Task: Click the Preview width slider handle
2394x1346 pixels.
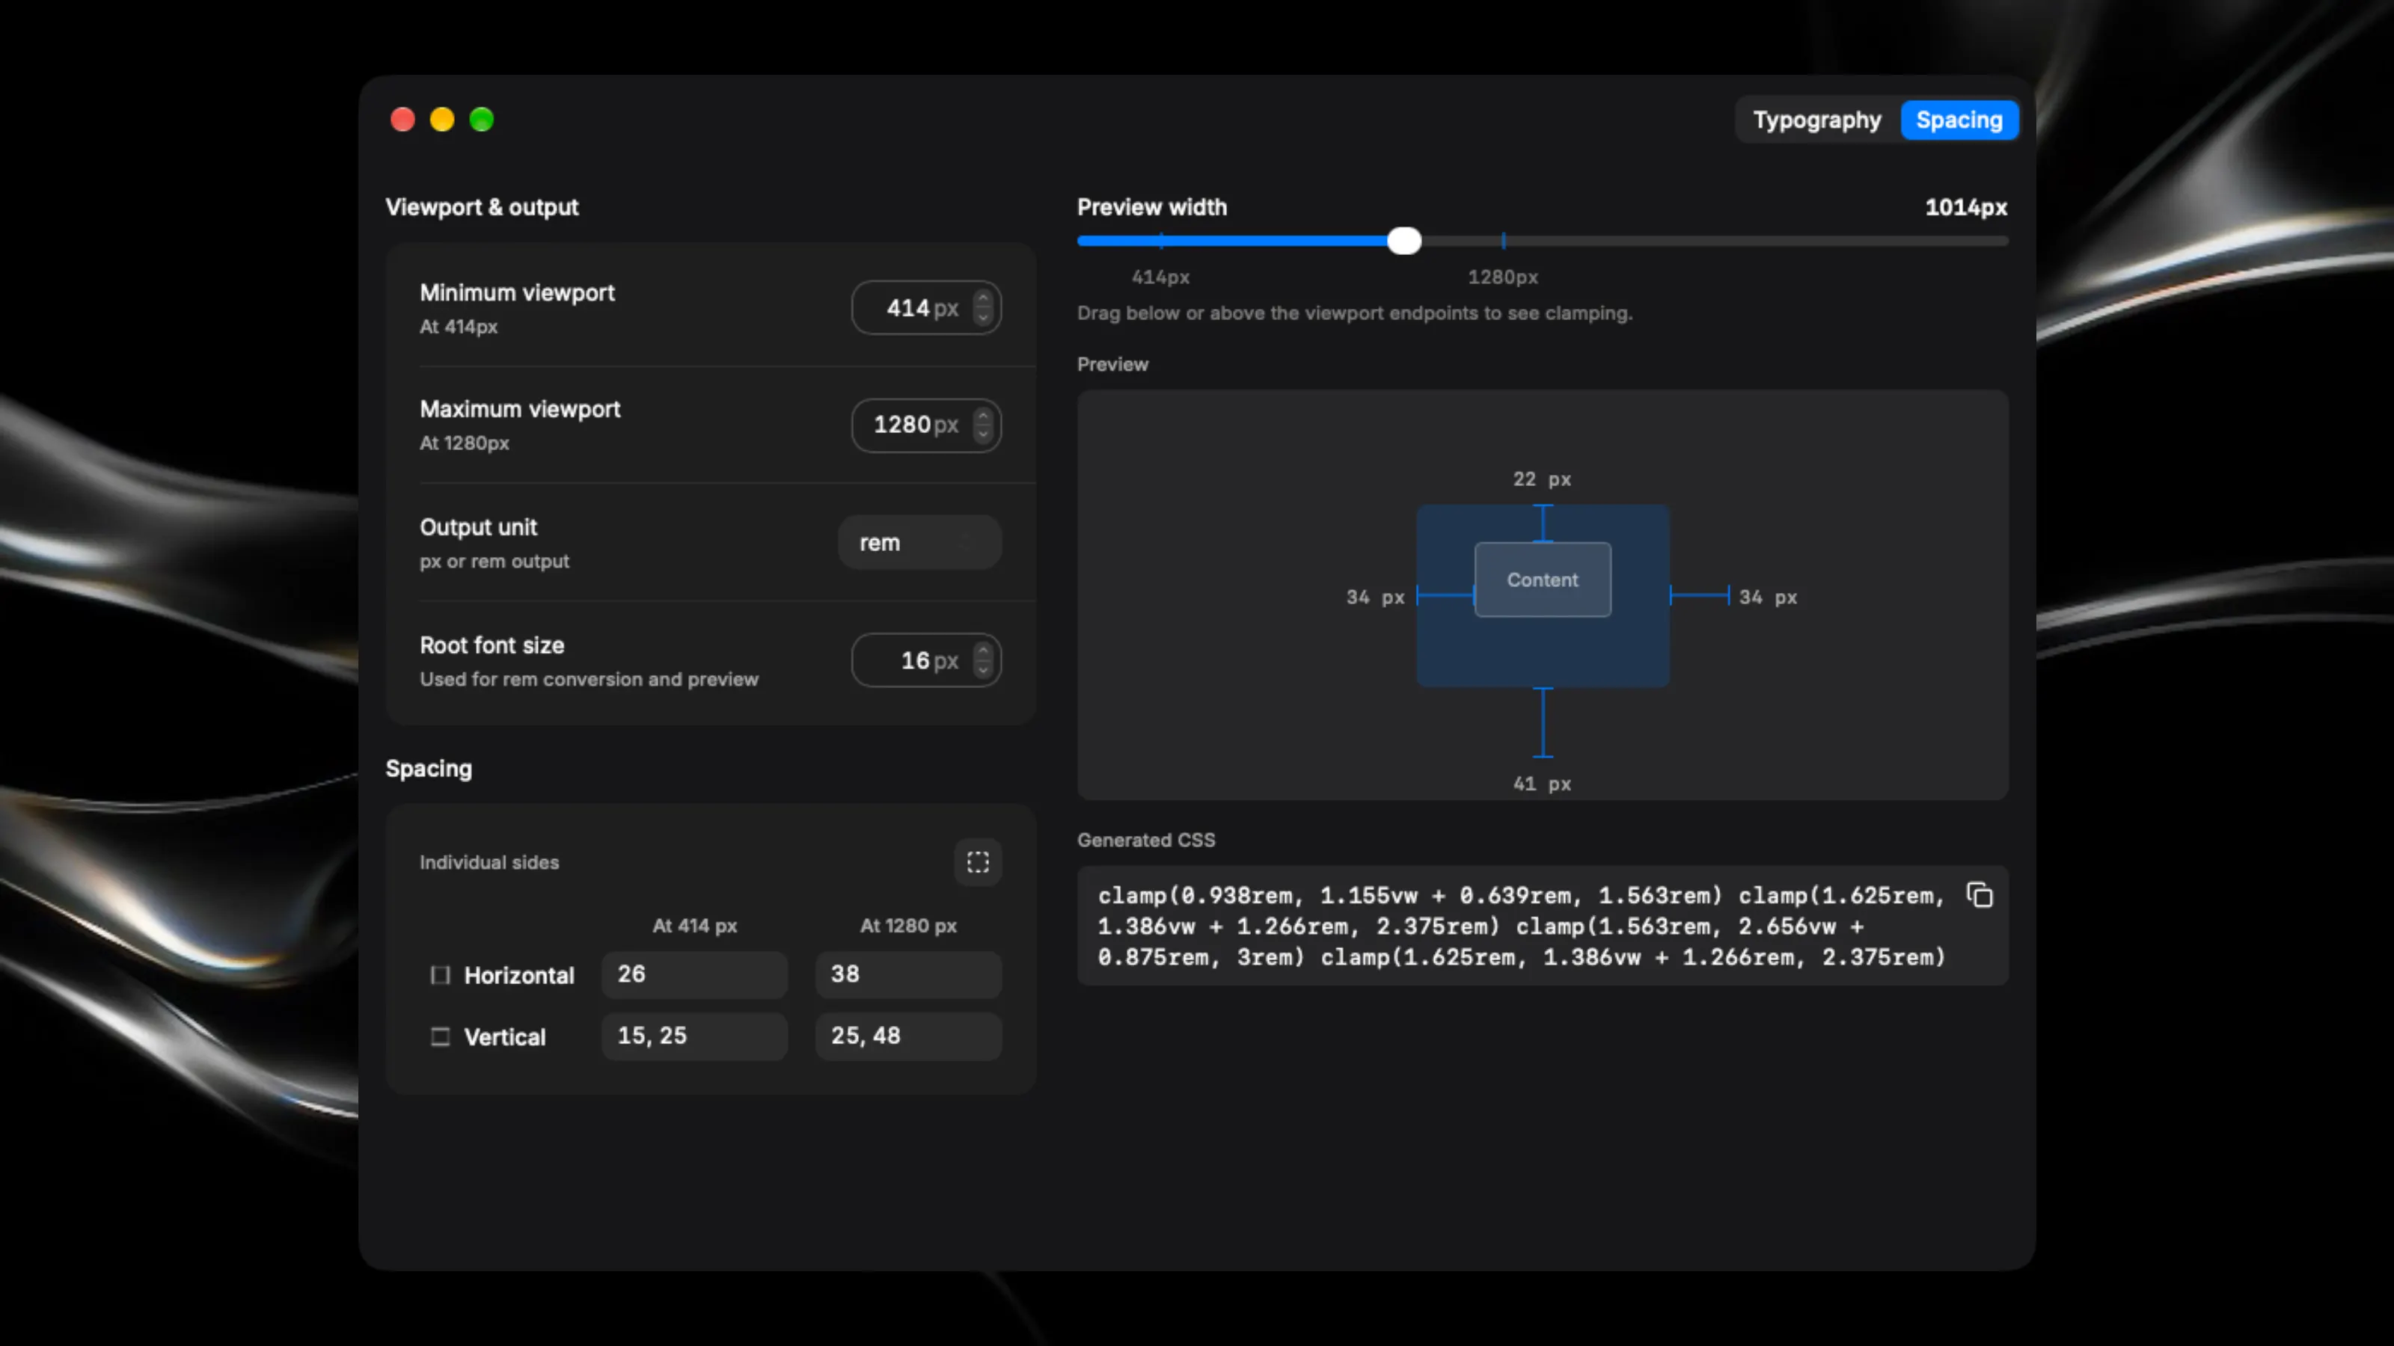Action: click(x=1404, y=241)
